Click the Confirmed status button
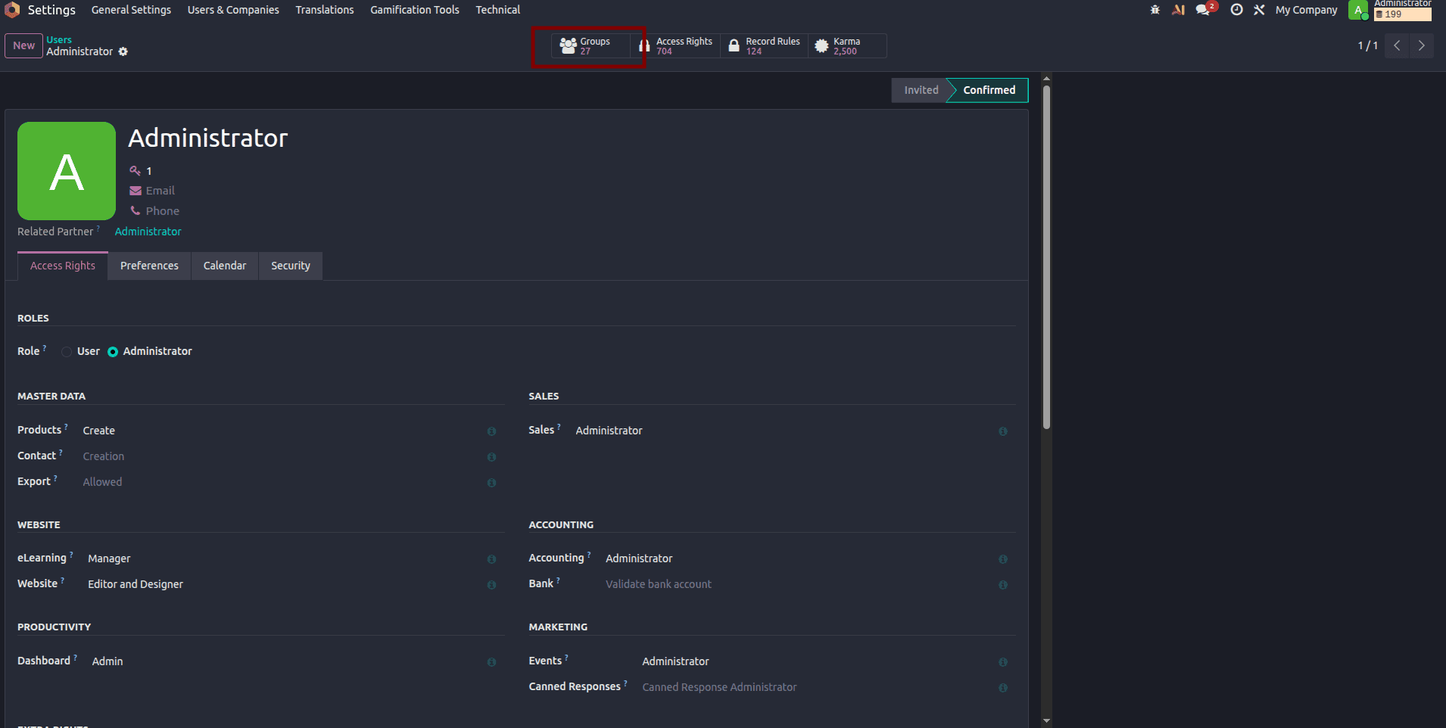Viewport: 1446px width, 728px height. tap(989, 90)
